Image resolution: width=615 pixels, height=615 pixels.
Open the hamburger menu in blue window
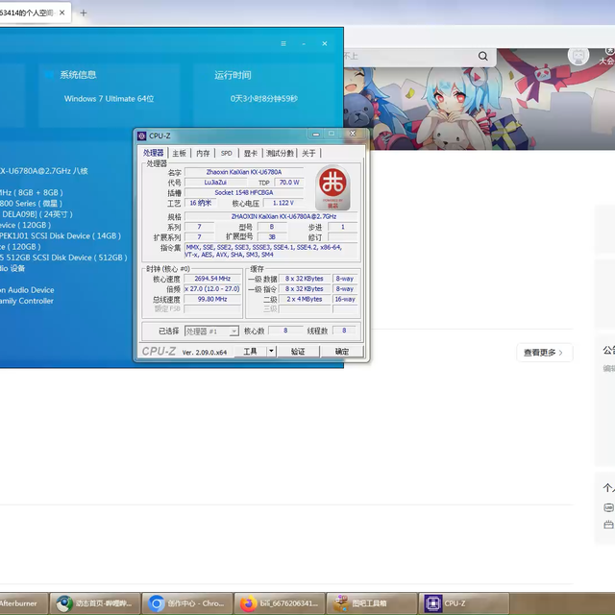(x=283, y=44)
